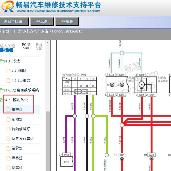Click page icon beside 制动灯
Viewport: 171px width, 171px height.
[x=9, y=119]
